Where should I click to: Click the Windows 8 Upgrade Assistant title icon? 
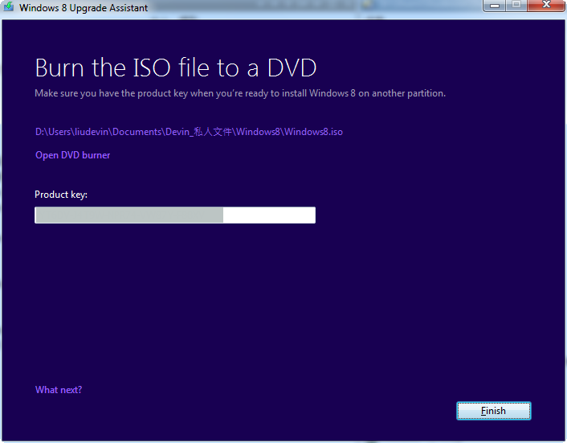(9, 6)
